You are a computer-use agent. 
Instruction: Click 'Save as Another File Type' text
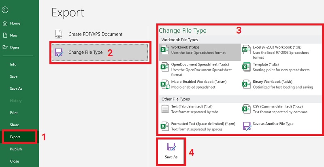coord(273,124)
